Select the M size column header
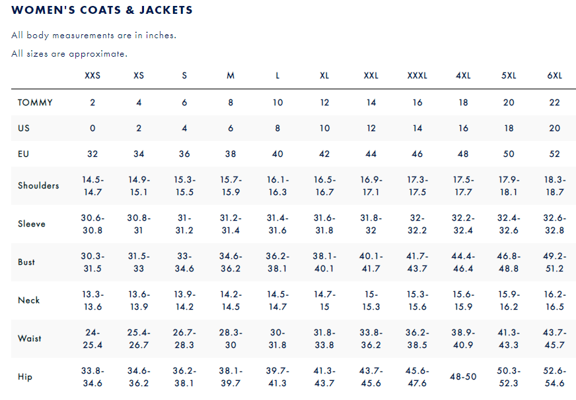The height and width of the screenshot is (400, 576). (x=231, y=76)
